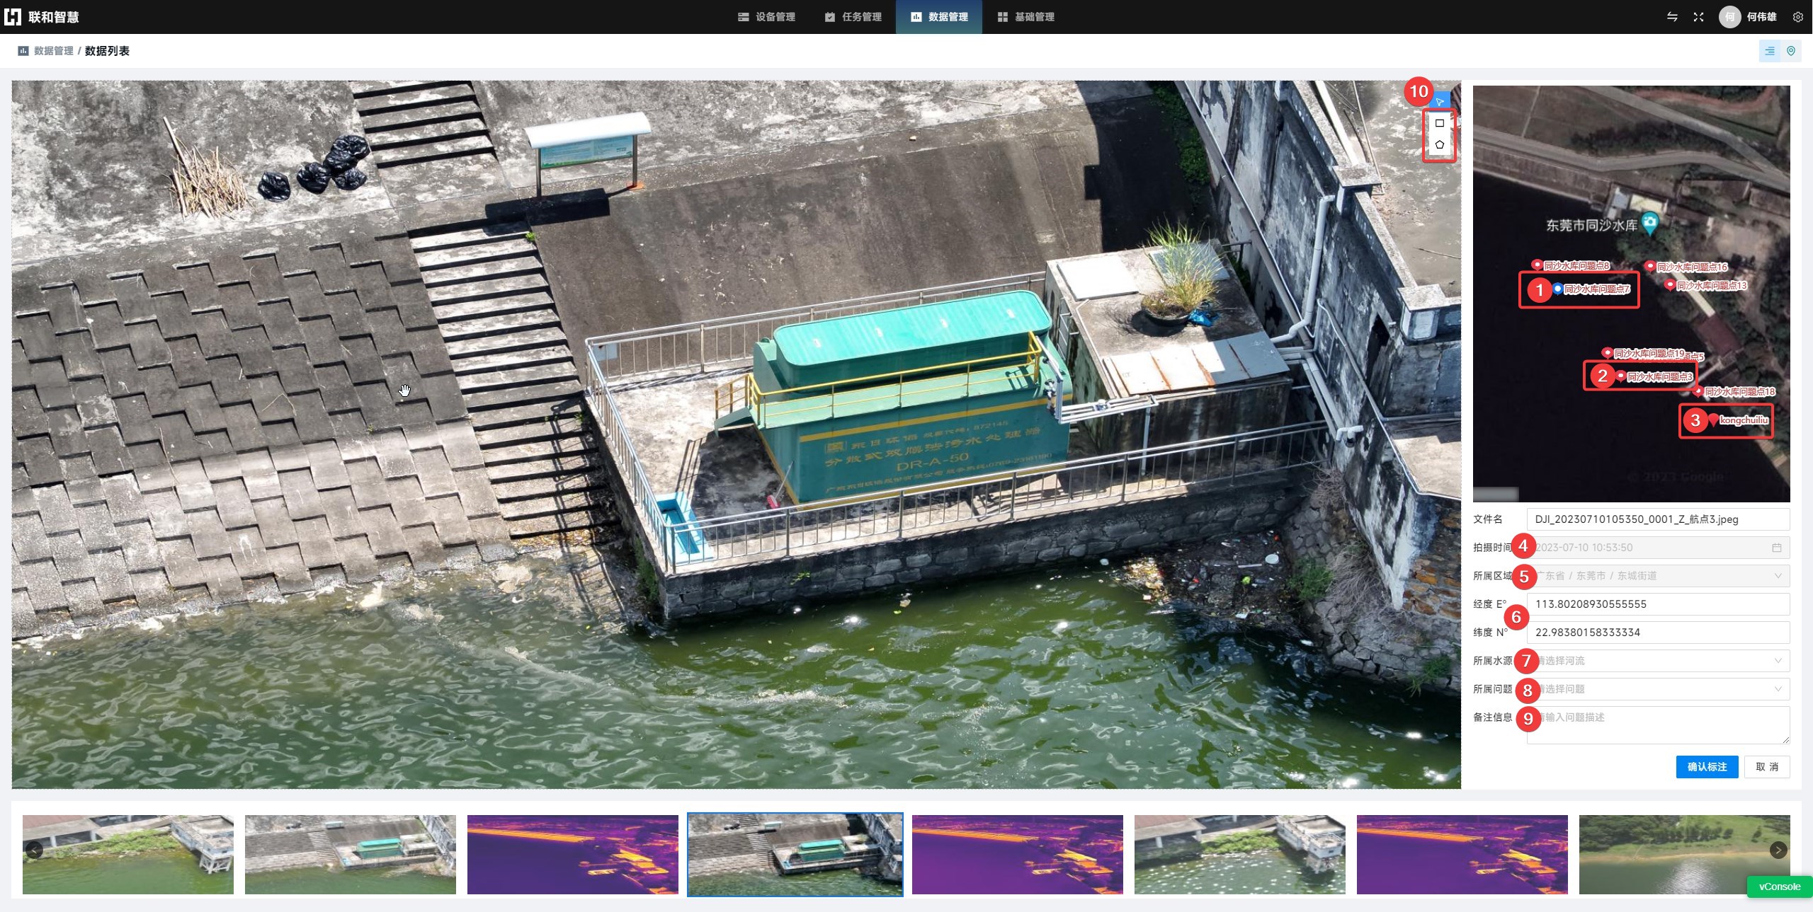The image size is (1813, 912).
Task: Open the vConsole button
Action: pyautogui.click(x=1779, y=887)
